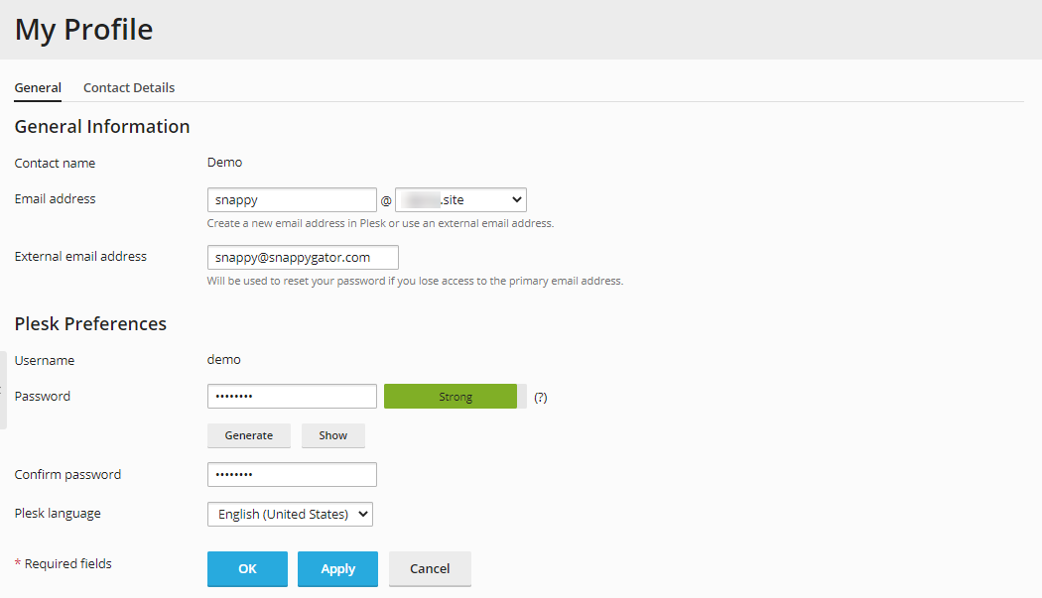Click the My Profile page heading

click(x=83, y=30)
